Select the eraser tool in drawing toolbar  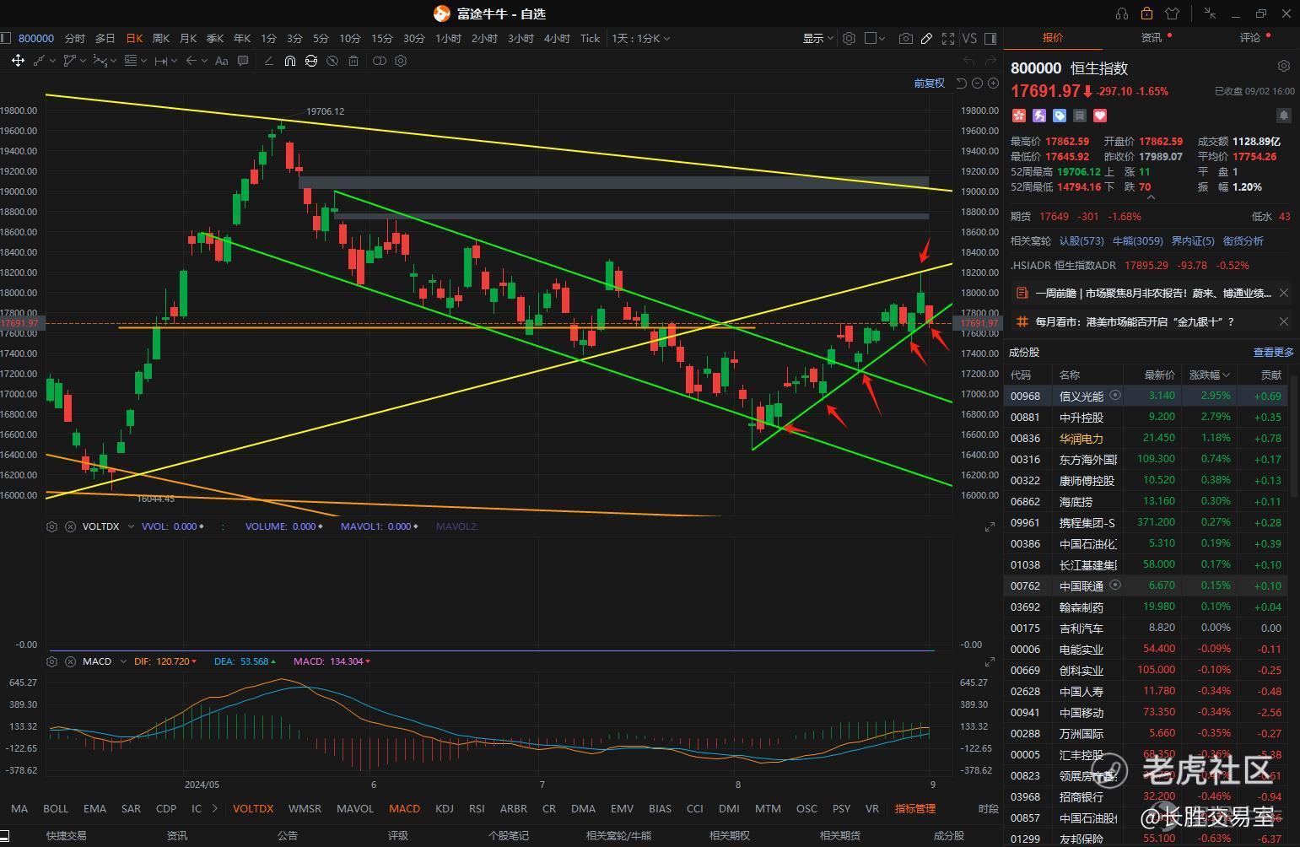click(269, 61)
